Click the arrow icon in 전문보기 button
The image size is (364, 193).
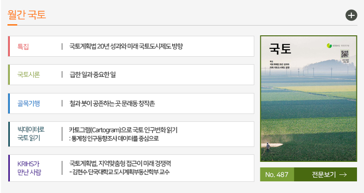coord(343,175)
